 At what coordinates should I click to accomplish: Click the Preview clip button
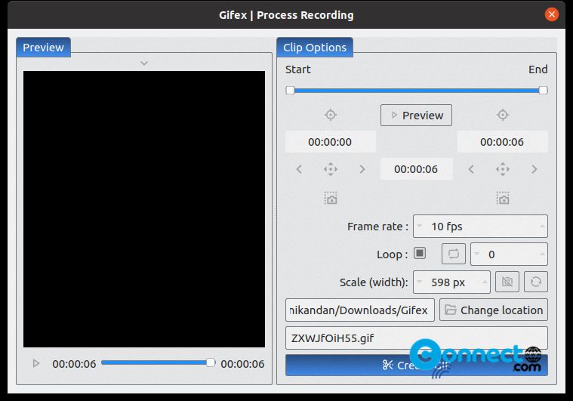click(x=416, y=115)
